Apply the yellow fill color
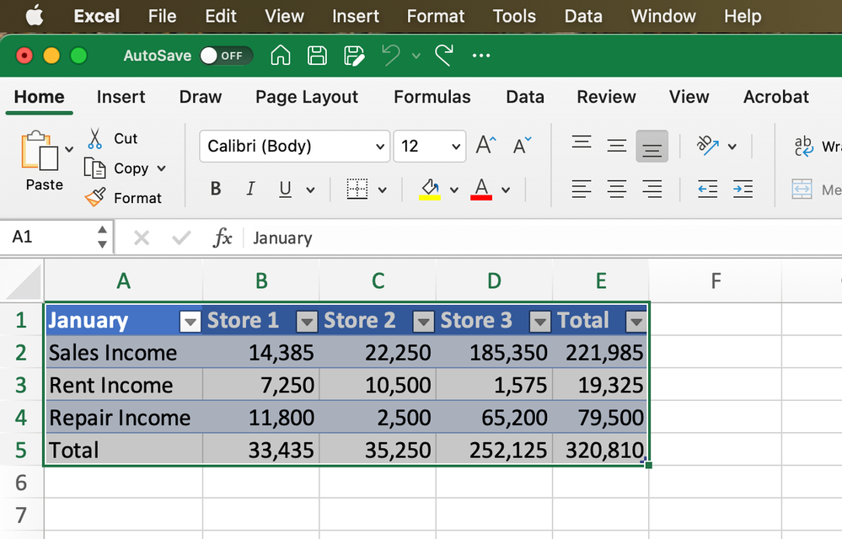This screenshot has width=842, height=539. [430, 189]
